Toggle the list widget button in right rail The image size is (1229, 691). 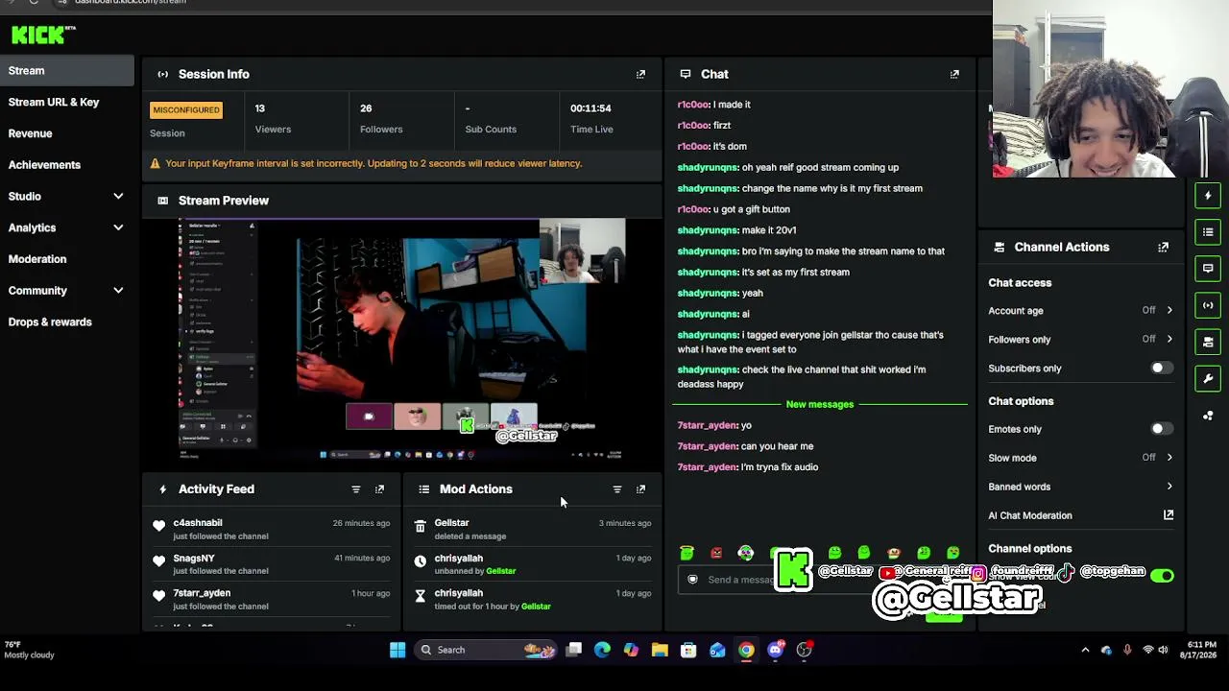point(1208,232)
